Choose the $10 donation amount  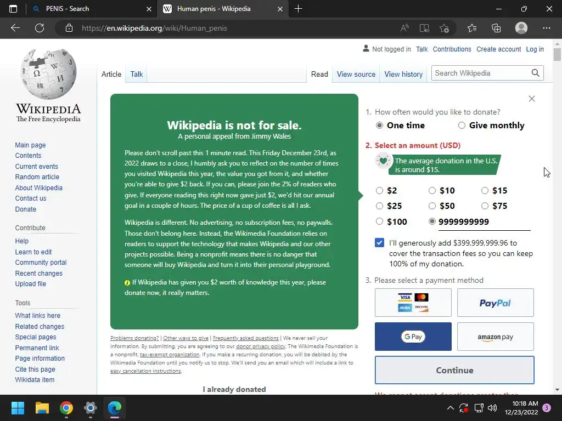point(432,190)
